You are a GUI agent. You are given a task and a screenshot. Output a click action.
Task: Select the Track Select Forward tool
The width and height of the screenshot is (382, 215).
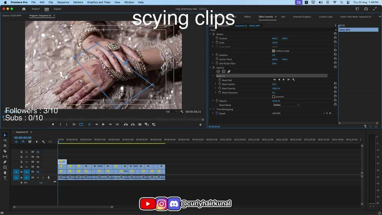tap(5, 140)
